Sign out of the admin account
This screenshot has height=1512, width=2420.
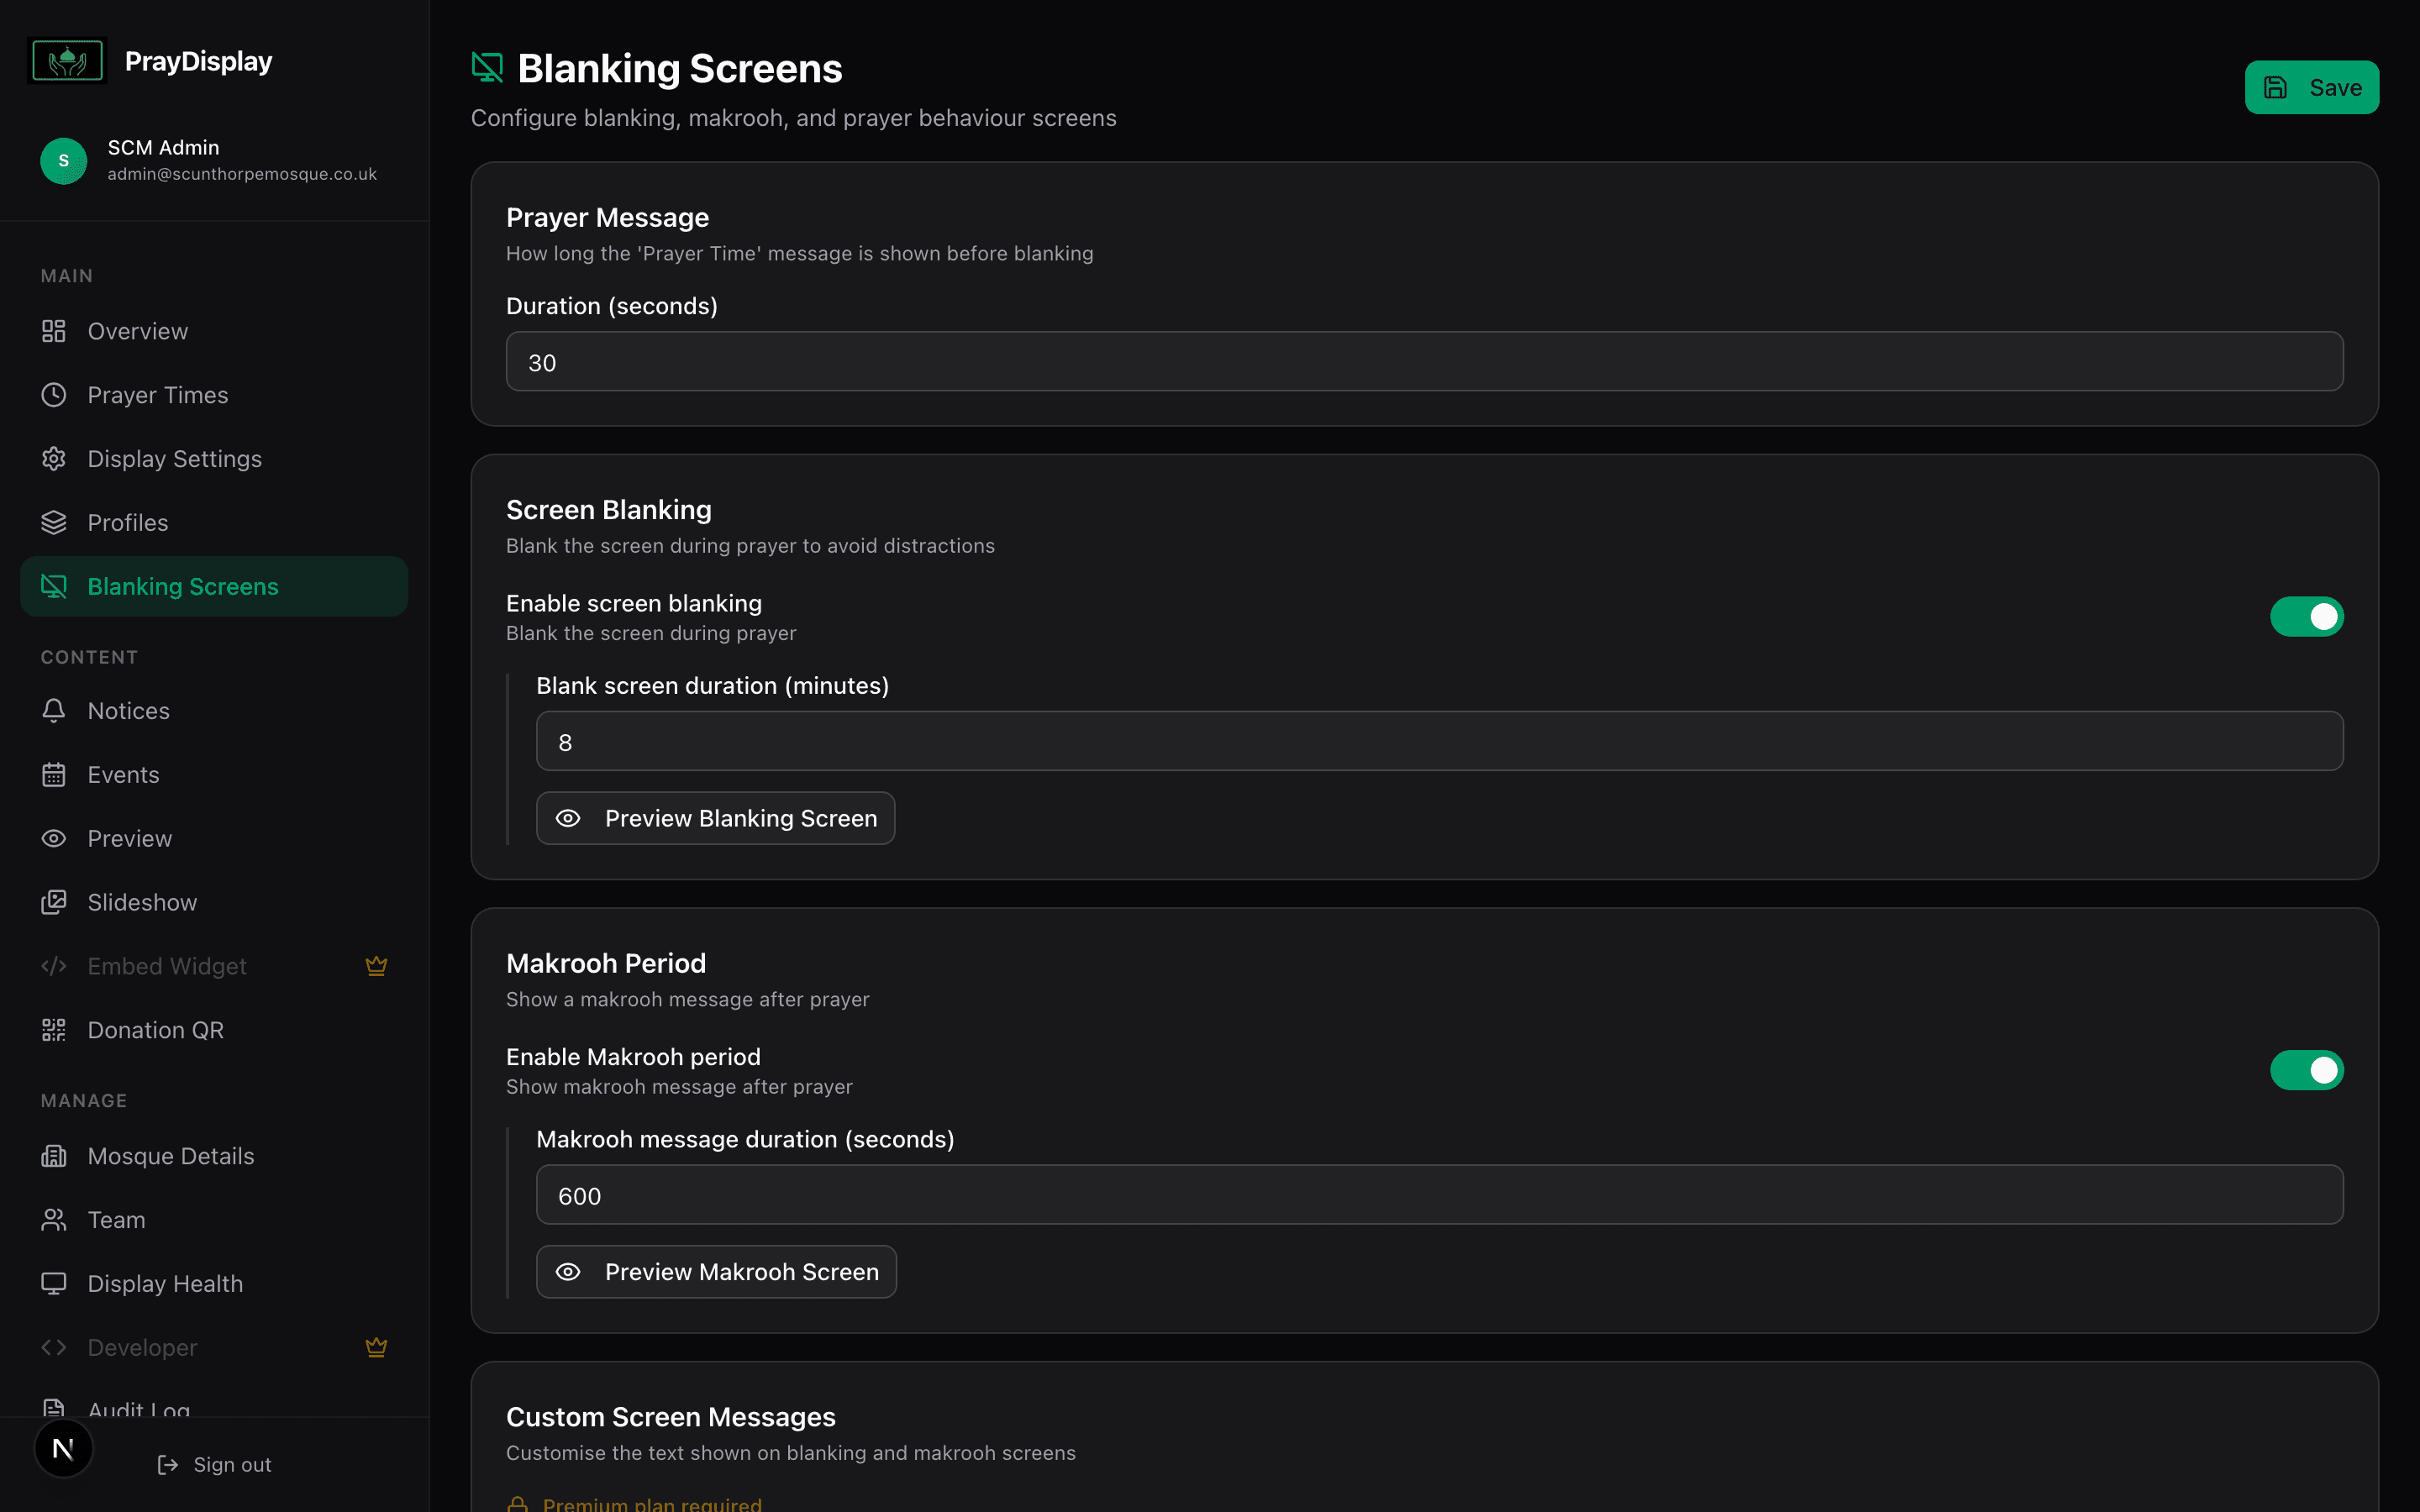tap(215, 1464)
